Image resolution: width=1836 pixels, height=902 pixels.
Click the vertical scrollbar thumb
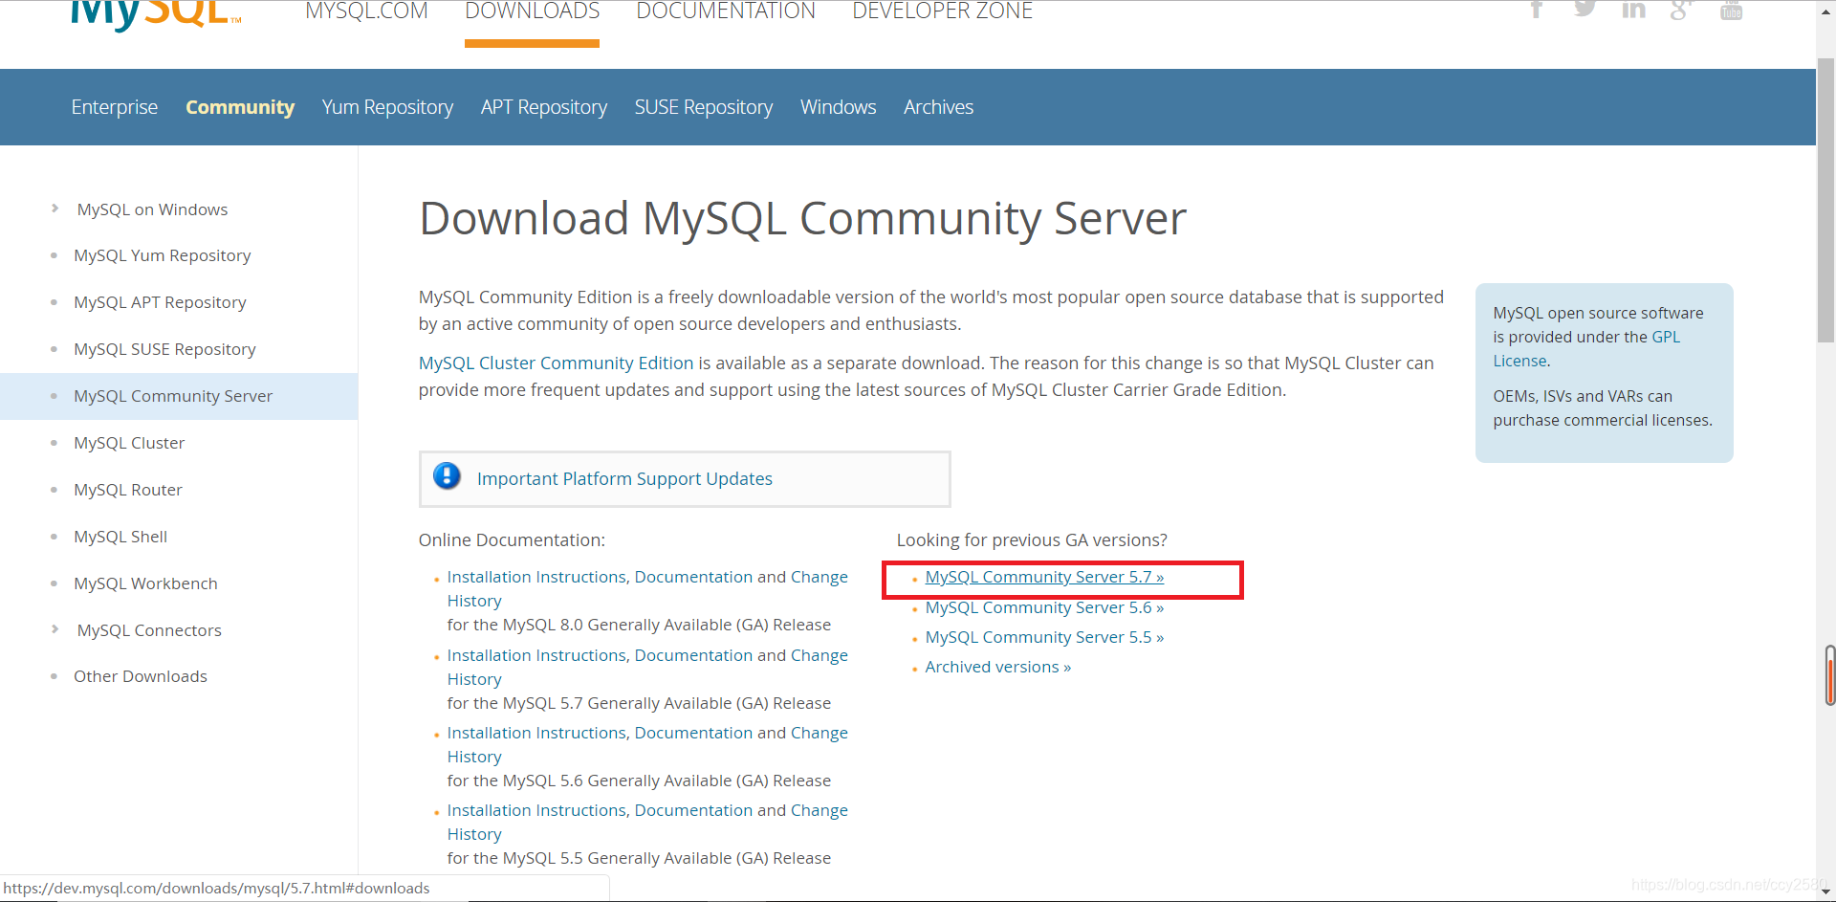click(x=1825, y=199)
